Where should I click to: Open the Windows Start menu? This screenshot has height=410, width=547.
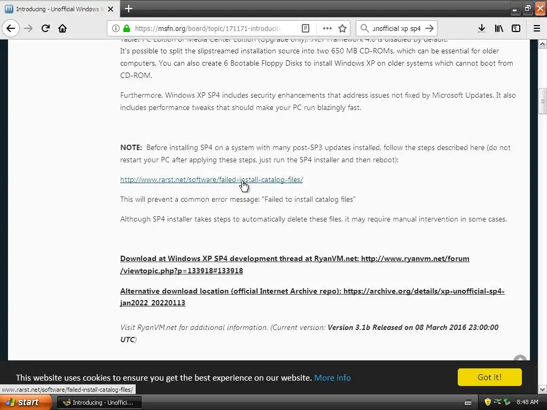[26, 403]
